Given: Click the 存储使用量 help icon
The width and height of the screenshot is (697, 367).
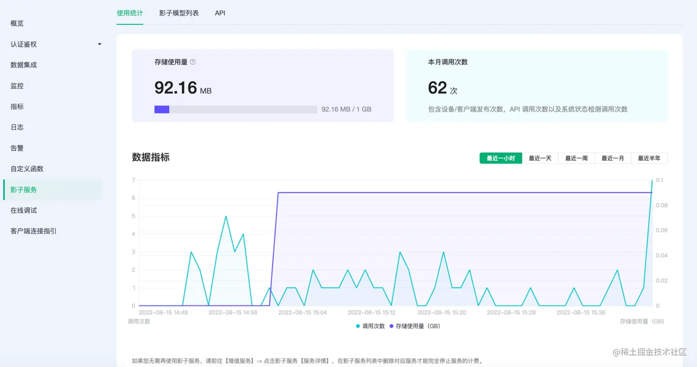Looking at the screenshot, I should [x=192, y=62].
